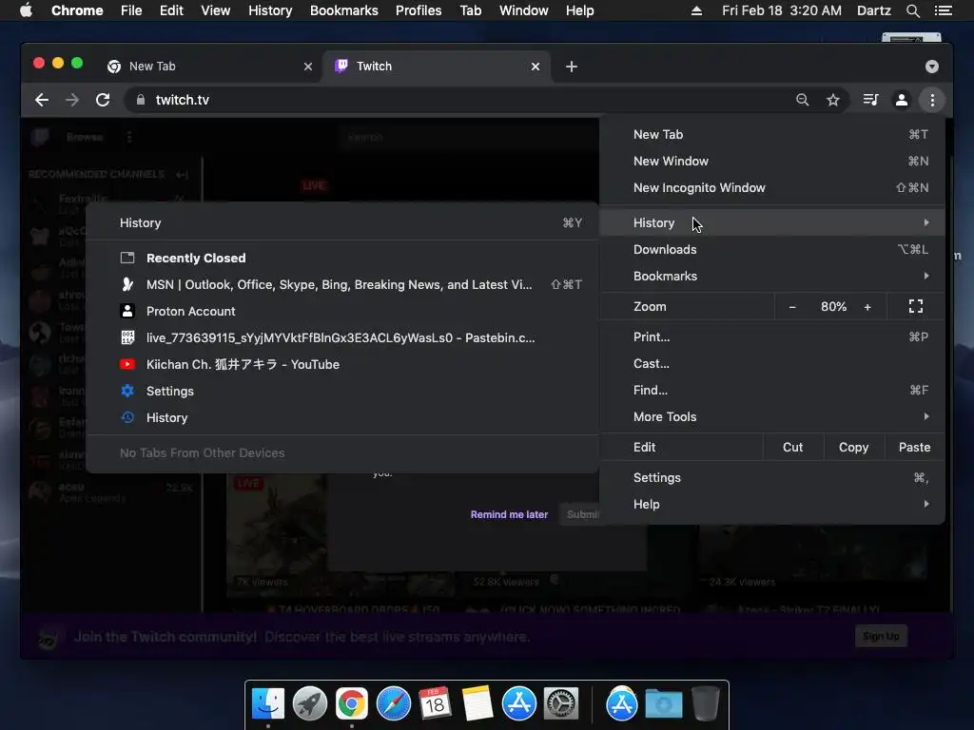Click the forward navigation arrow
The image size is (974, 730).
coord(72,100)
